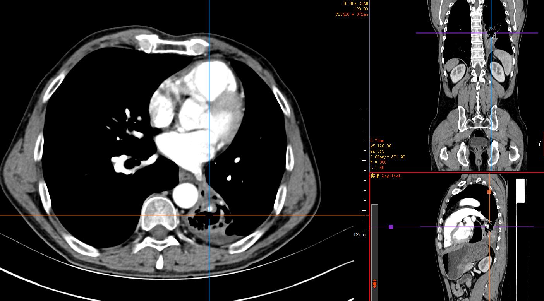The height and width of the screenshot is (301, 544).
Task: Click the slice position value 129.00
Action: click(361, 9)
